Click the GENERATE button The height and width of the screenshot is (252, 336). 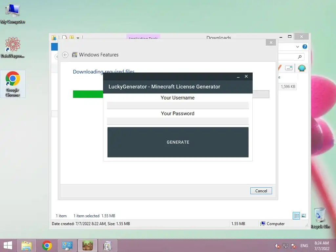178,142
